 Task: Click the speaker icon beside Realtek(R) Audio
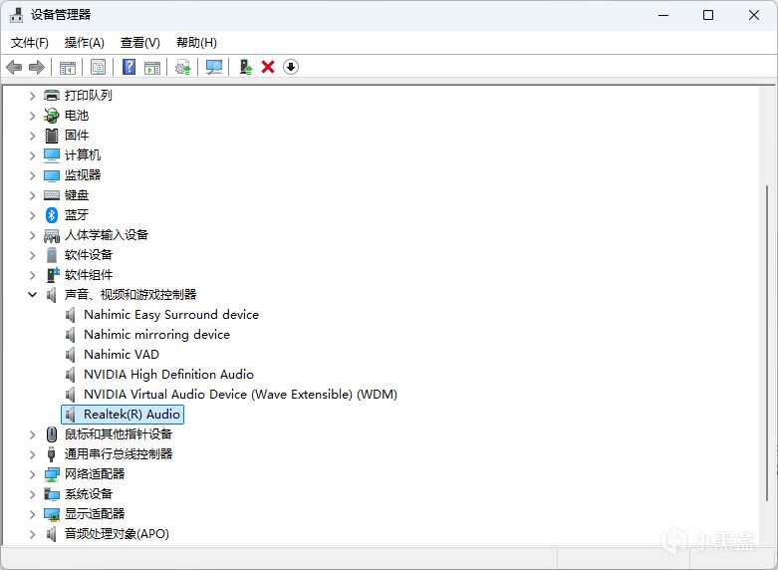(x=71, y=415)
